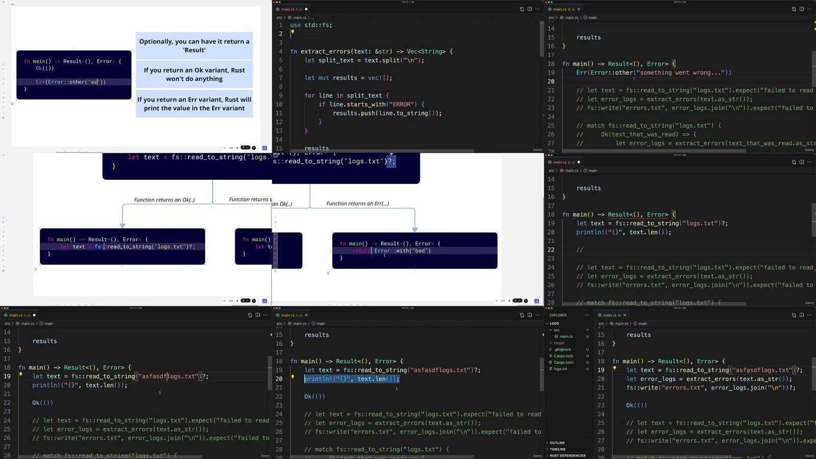Click the code block containing Err(Error::other("as"))

74,75
